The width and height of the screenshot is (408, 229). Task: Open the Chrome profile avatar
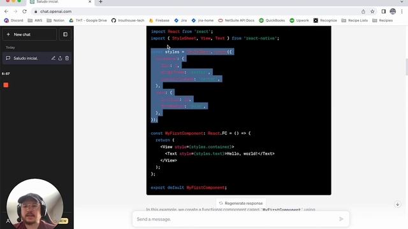[393, 11]
